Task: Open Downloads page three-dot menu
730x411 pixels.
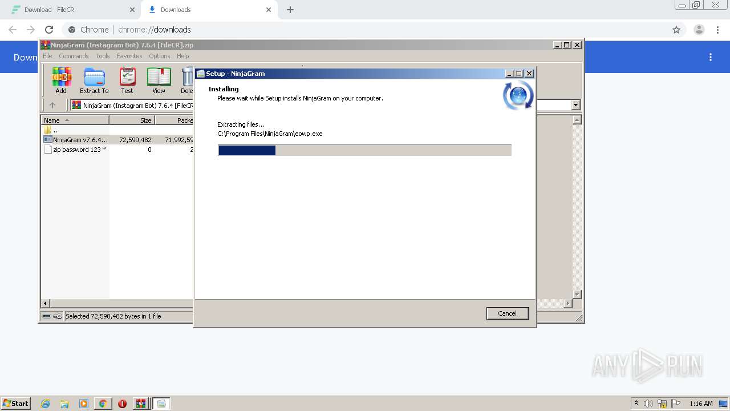Action: [x=711, y=57]
